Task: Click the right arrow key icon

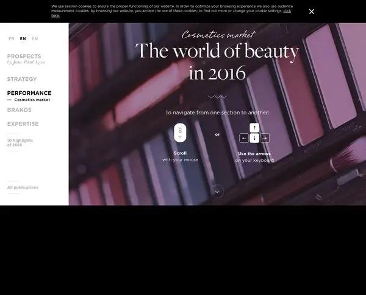Action: [265, 138]
